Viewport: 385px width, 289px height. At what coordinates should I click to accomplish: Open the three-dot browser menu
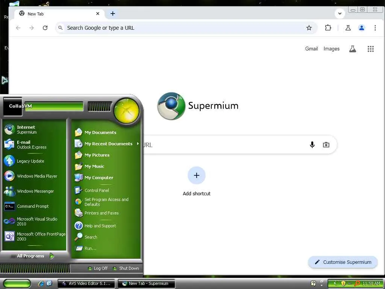[x=375, y=28]
